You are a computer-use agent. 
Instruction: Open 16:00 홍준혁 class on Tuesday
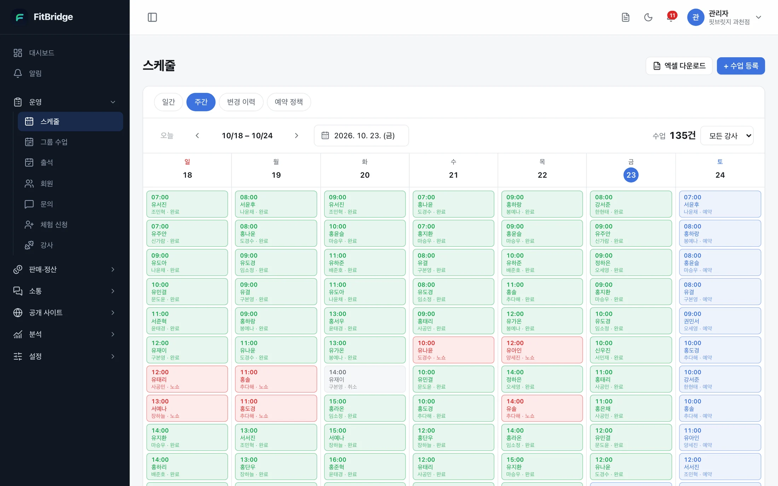365,467
